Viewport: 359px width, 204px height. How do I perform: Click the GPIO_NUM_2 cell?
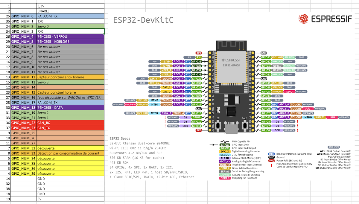tap(24, 26)
